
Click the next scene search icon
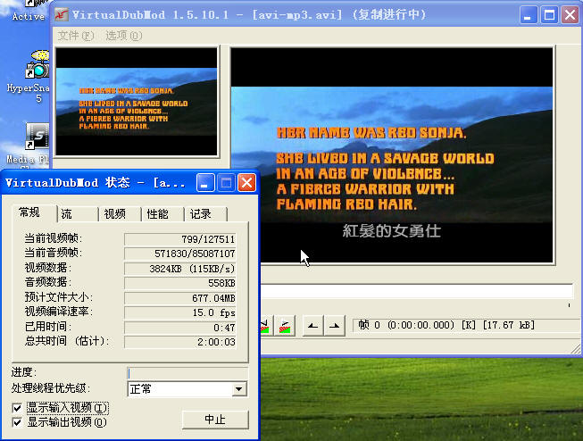point(285,326)
